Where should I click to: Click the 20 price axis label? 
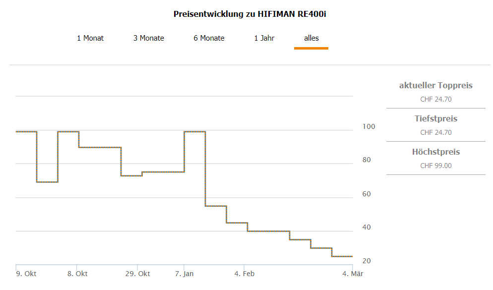click(x=367, y=261)
